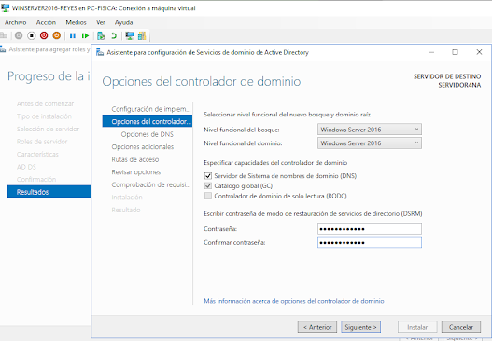The width and height of the screenshot is (492, 341).
Task: Click the Confirmar contraseña field
Action: tap(370, 242)
